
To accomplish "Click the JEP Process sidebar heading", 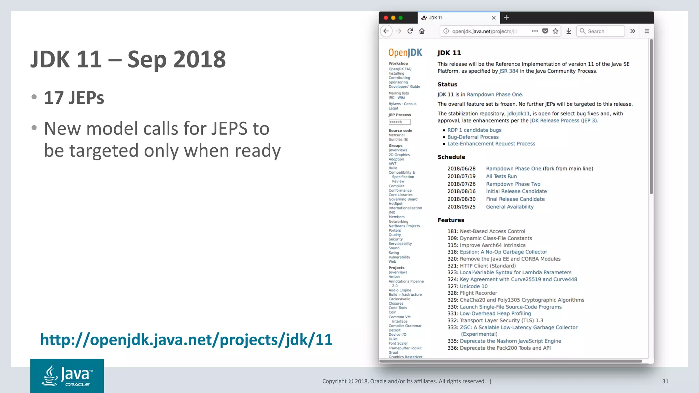I will (x=400, y=115).
